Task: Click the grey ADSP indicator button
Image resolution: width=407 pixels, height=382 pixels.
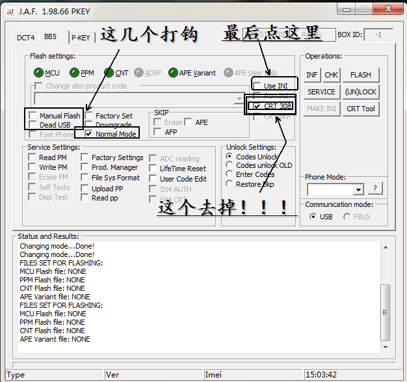Action: tap(138, 73)
